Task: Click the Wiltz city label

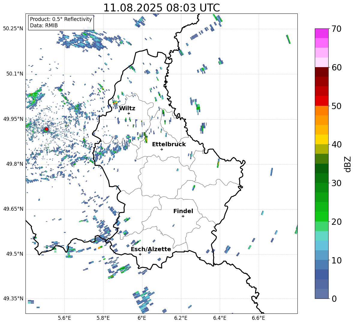Action: 127,108
